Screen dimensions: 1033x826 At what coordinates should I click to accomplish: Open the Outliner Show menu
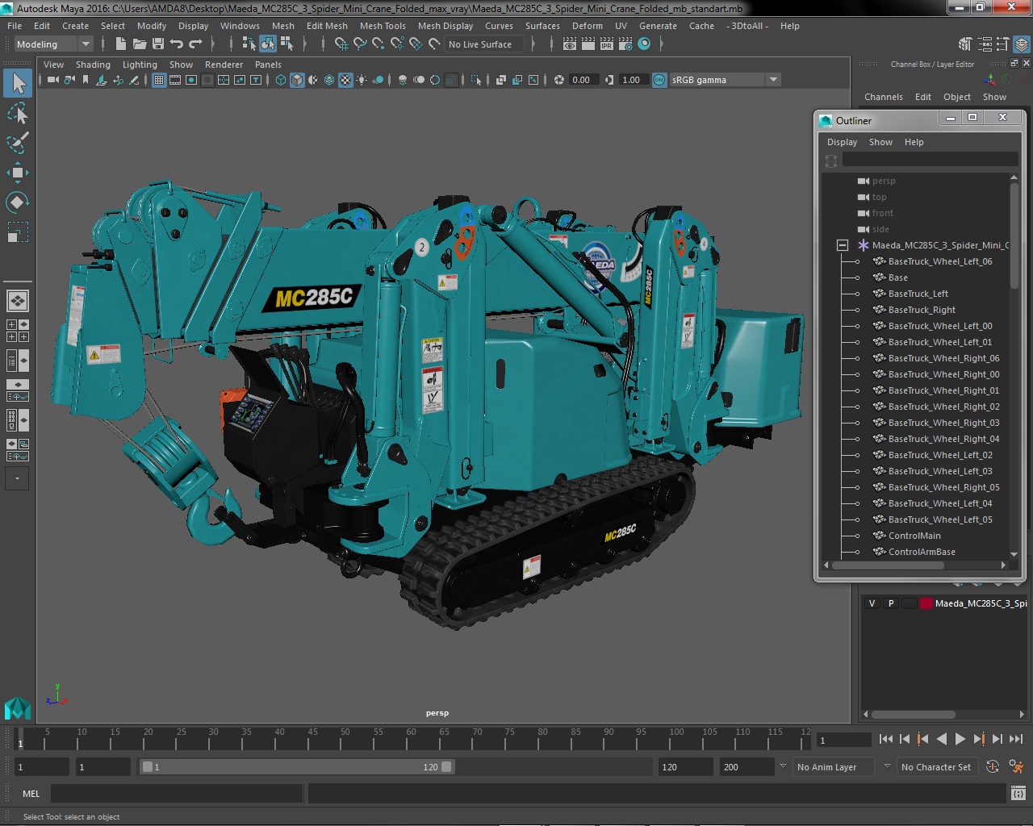[880, 142]
